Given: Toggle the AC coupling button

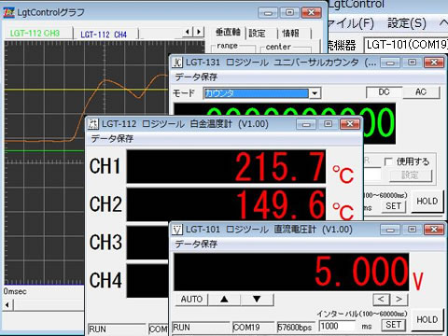Looking at the screenshot, I should 421,92.
